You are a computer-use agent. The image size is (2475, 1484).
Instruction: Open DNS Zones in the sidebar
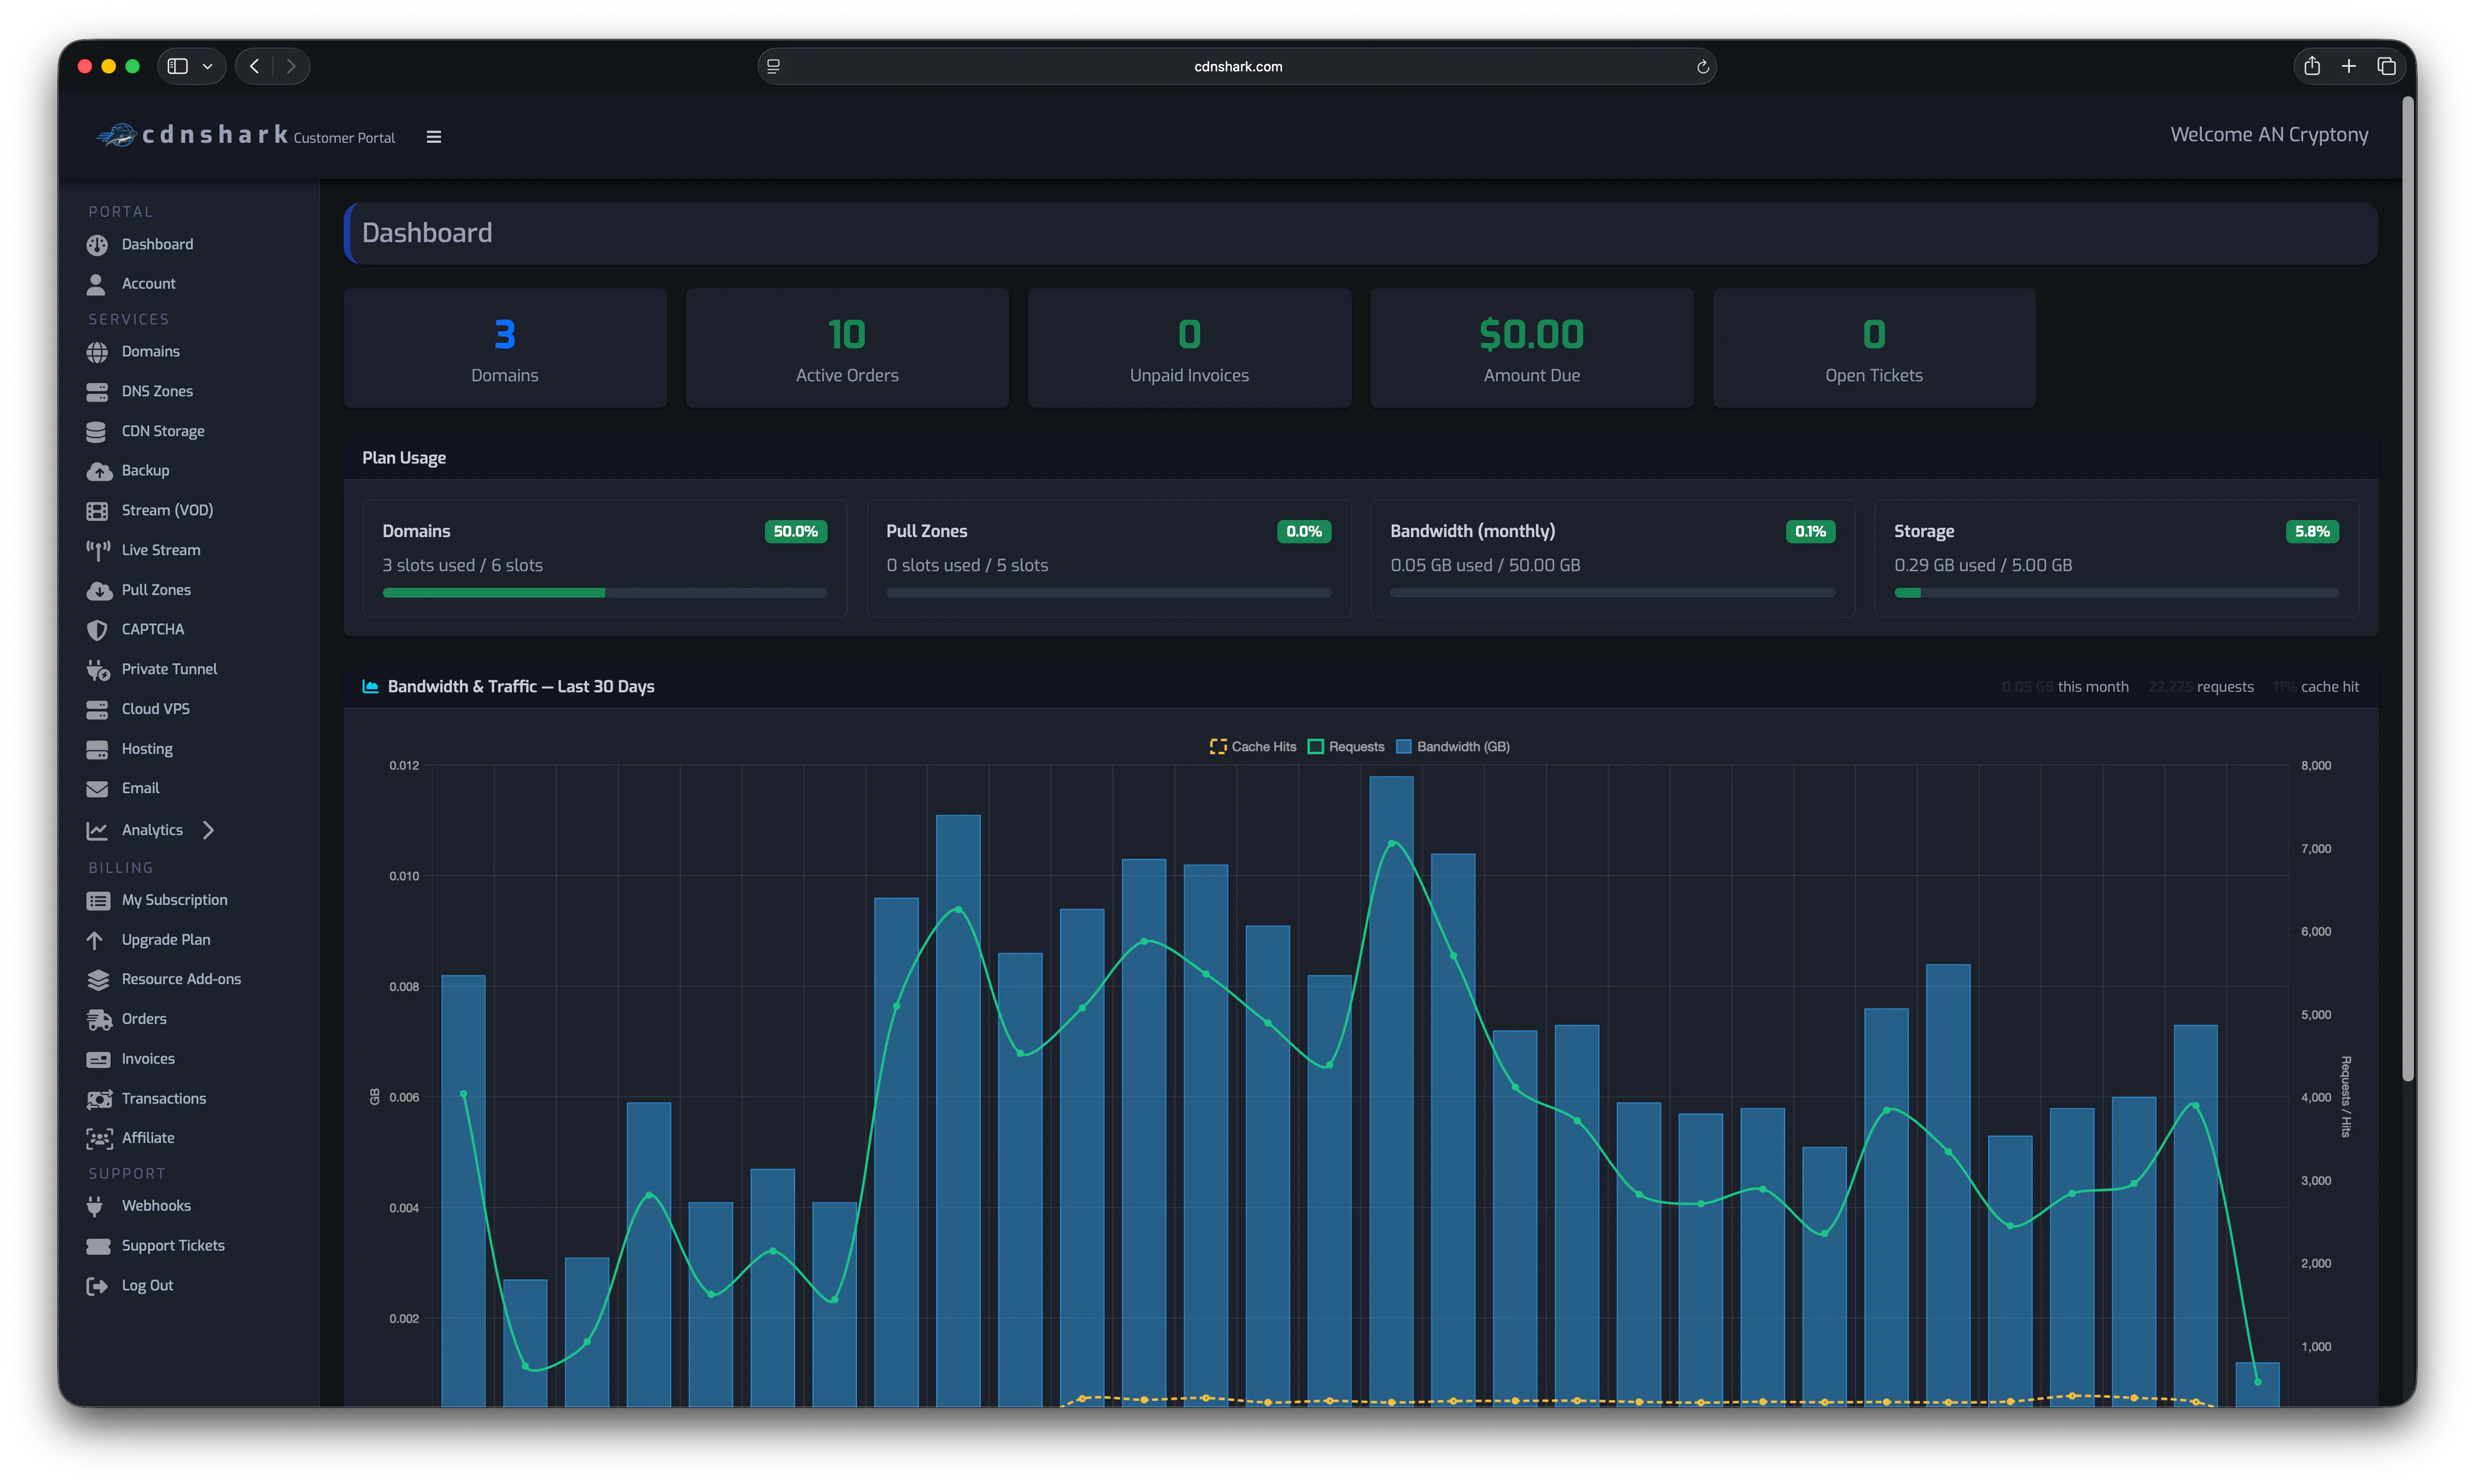click(156, 392)
